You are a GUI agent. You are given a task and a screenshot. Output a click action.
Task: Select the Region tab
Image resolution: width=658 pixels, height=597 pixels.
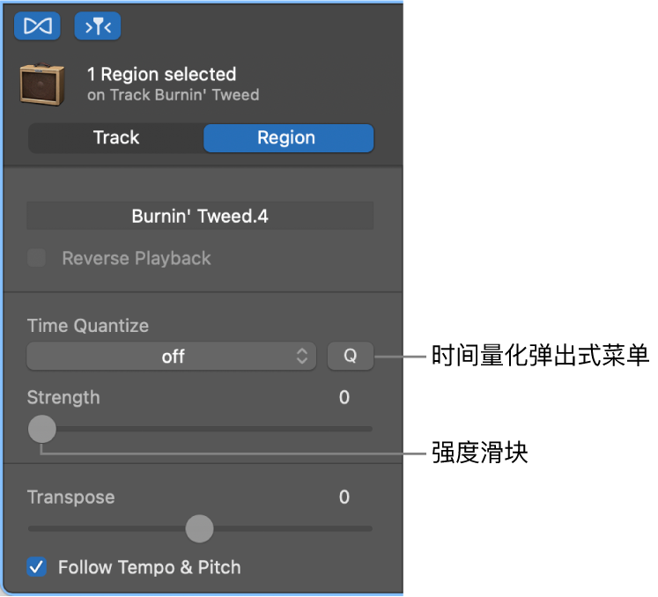point(287,137)
